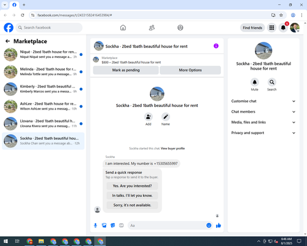The image size is (307, 246).
Task: Open the AshLee conversation
Action: 43,106
